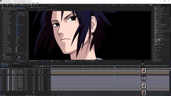Switch to the Render Queue tab
This screenshot has width=171, height=96.
point(16,63)
